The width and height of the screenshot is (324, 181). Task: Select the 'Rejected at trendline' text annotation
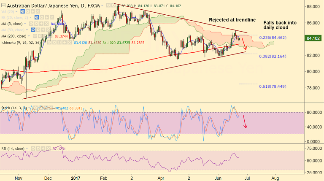(x=232, y=20)
